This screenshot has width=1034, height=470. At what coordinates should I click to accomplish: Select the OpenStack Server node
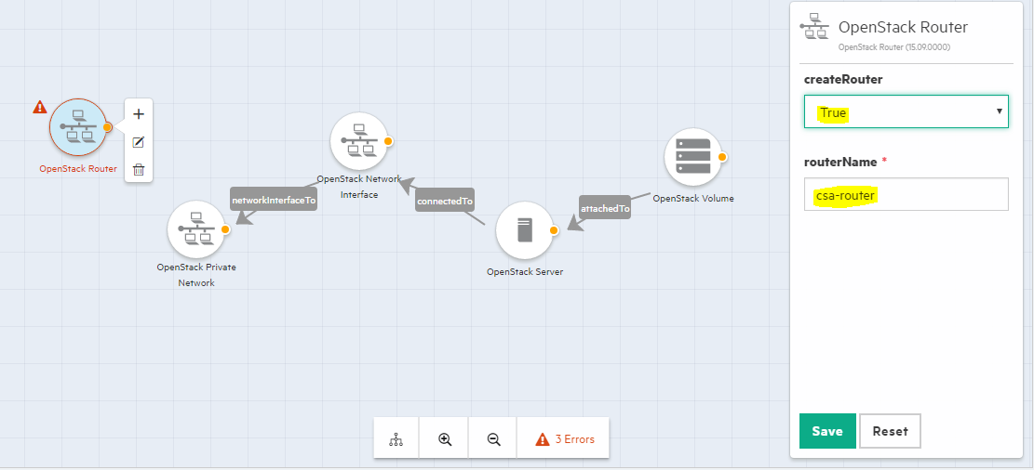[524, 229]
